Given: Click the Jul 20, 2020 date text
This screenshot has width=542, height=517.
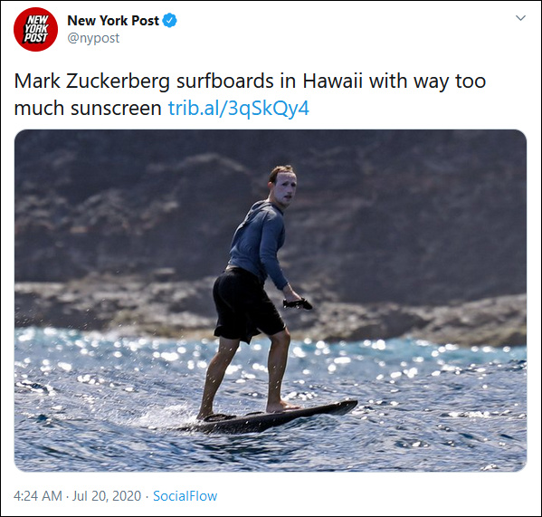Looking at the screenshot, I should (107, 496).
